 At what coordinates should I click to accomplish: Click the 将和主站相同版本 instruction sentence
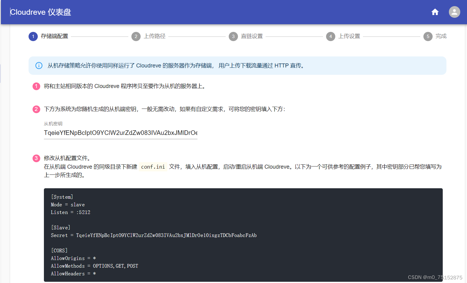coord(125,86)
